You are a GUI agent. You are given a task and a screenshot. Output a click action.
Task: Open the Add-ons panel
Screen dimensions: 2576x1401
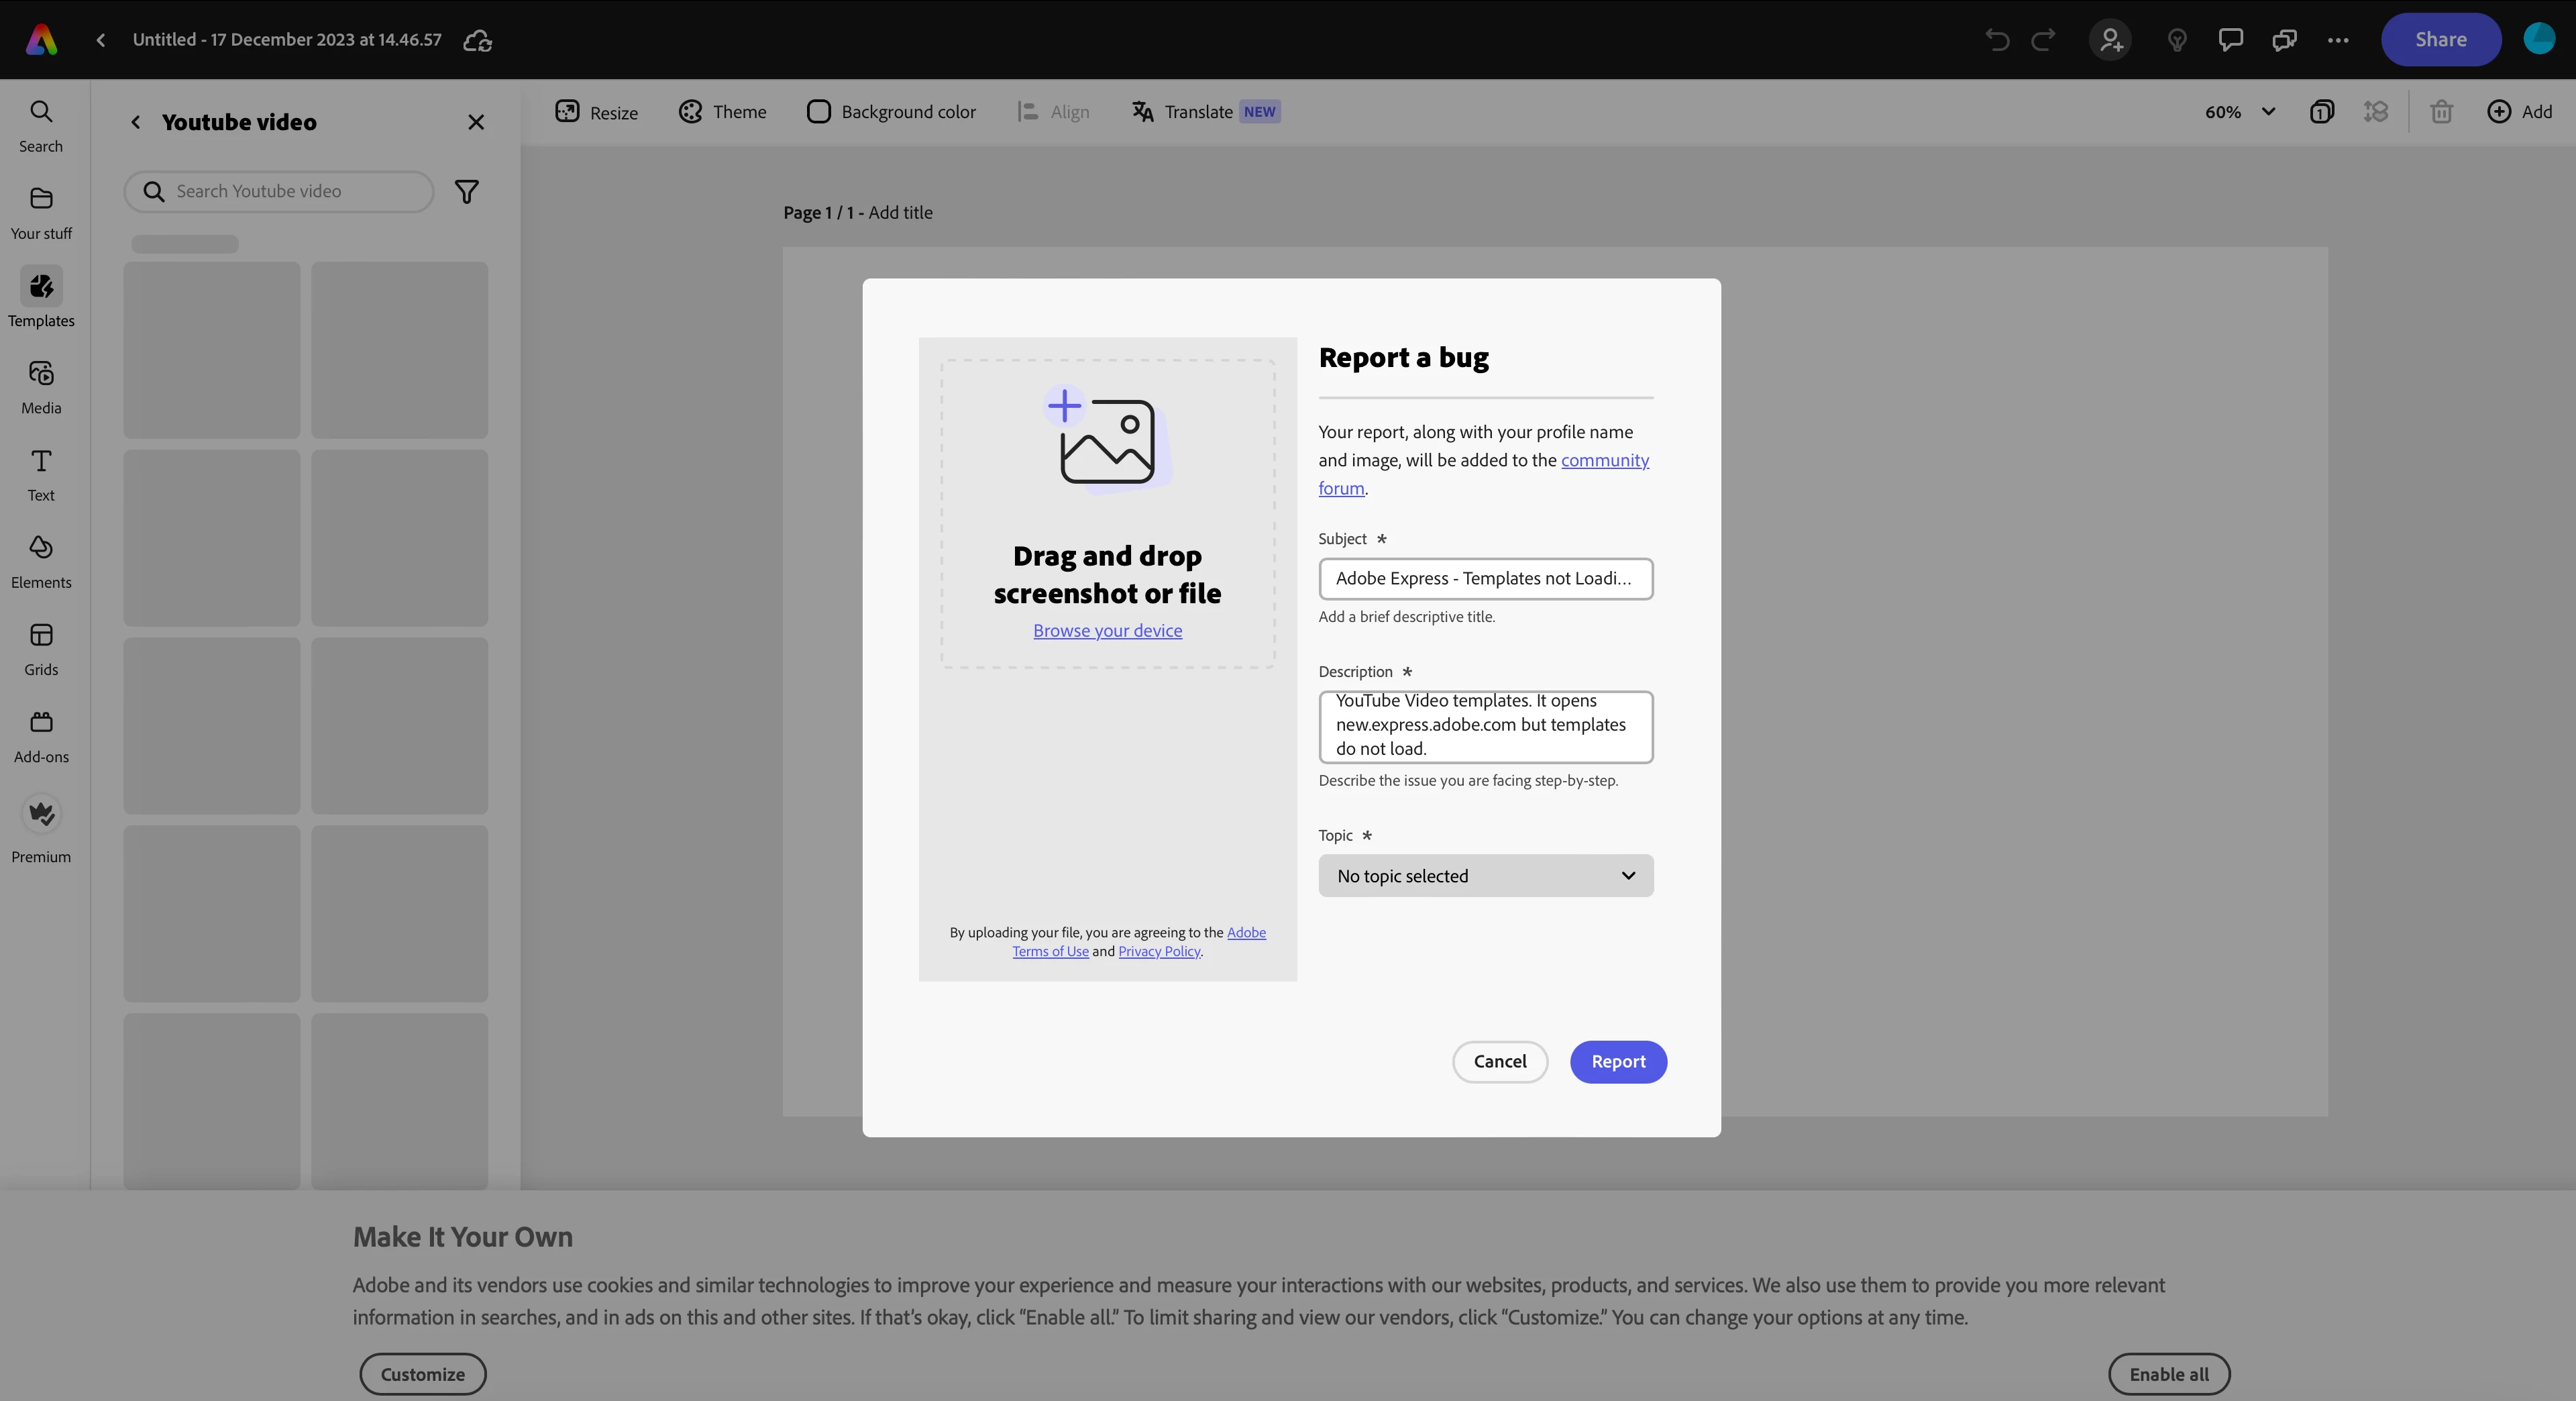pyautogui.click(x=41, y=736)
